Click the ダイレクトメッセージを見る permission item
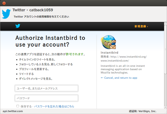 coord(36,79)
